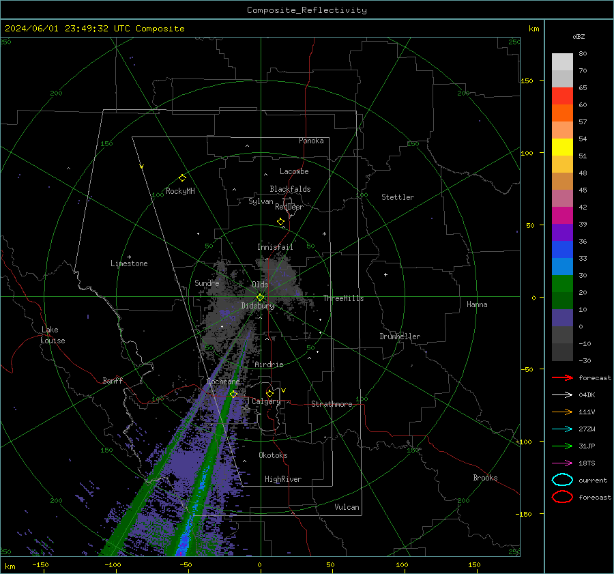Click the Airdrie label on map
Viewport: 614px width, 574px height.
point(269,364)
